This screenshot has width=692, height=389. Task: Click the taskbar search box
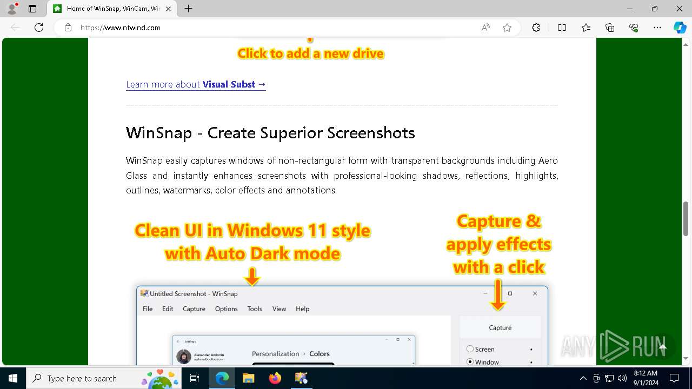pyautogui.click(x=104, y=378)
